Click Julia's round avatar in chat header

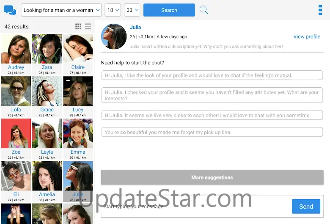114,36
